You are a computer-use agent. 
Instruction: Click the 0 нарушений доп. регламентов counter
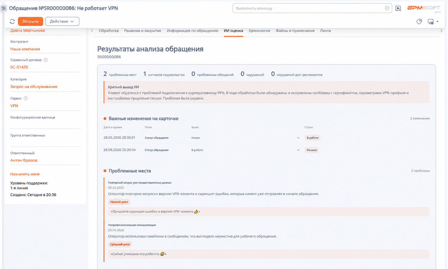[x=297, y=74]
